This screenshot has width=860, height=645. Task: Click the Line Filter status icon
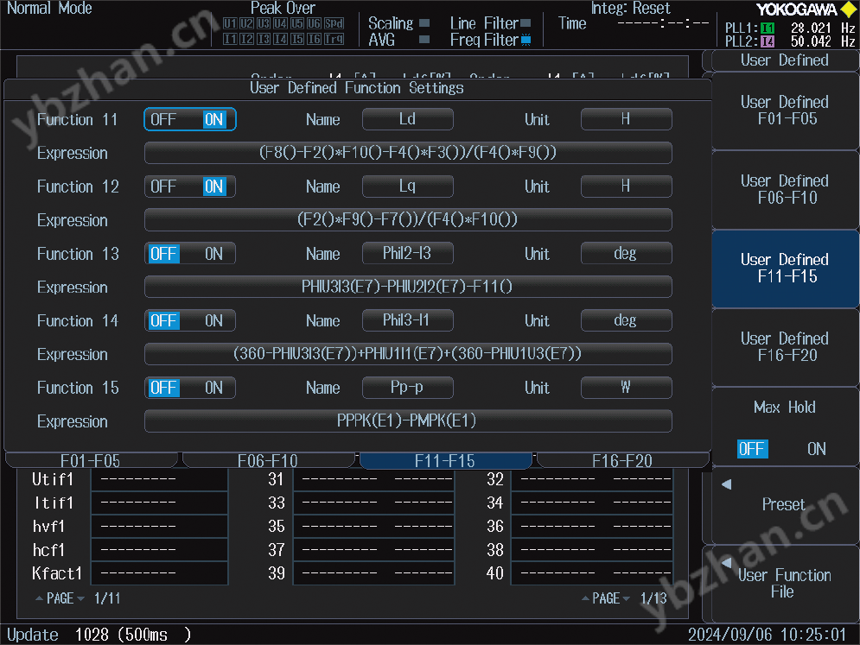(524, 22)
